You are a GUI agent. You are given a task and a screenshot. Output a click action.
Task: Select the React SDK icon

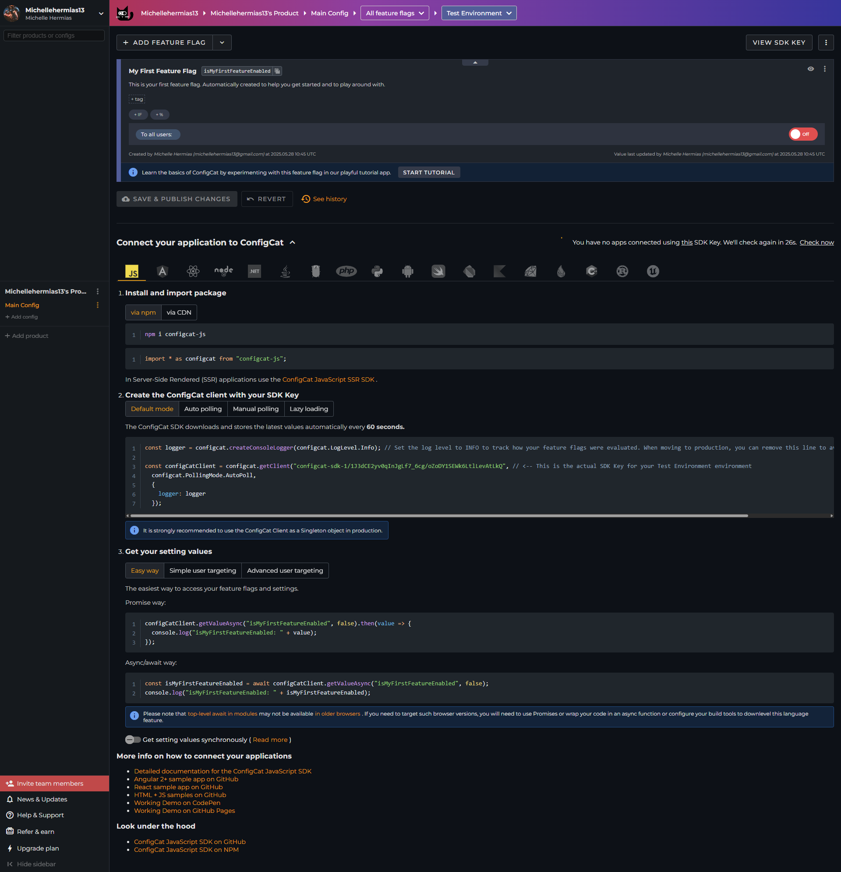click(193, 271)
